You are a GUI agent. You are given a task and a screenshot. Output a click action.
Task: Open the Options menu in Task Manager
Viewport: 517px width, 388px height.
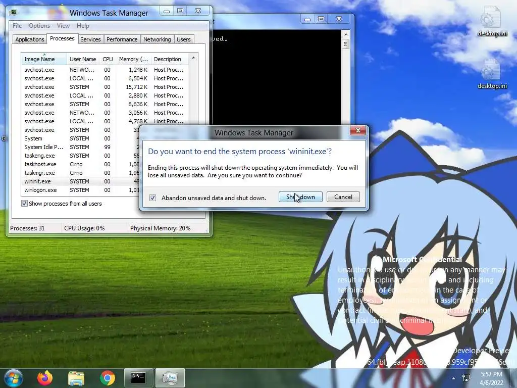[x=39, y=26]
